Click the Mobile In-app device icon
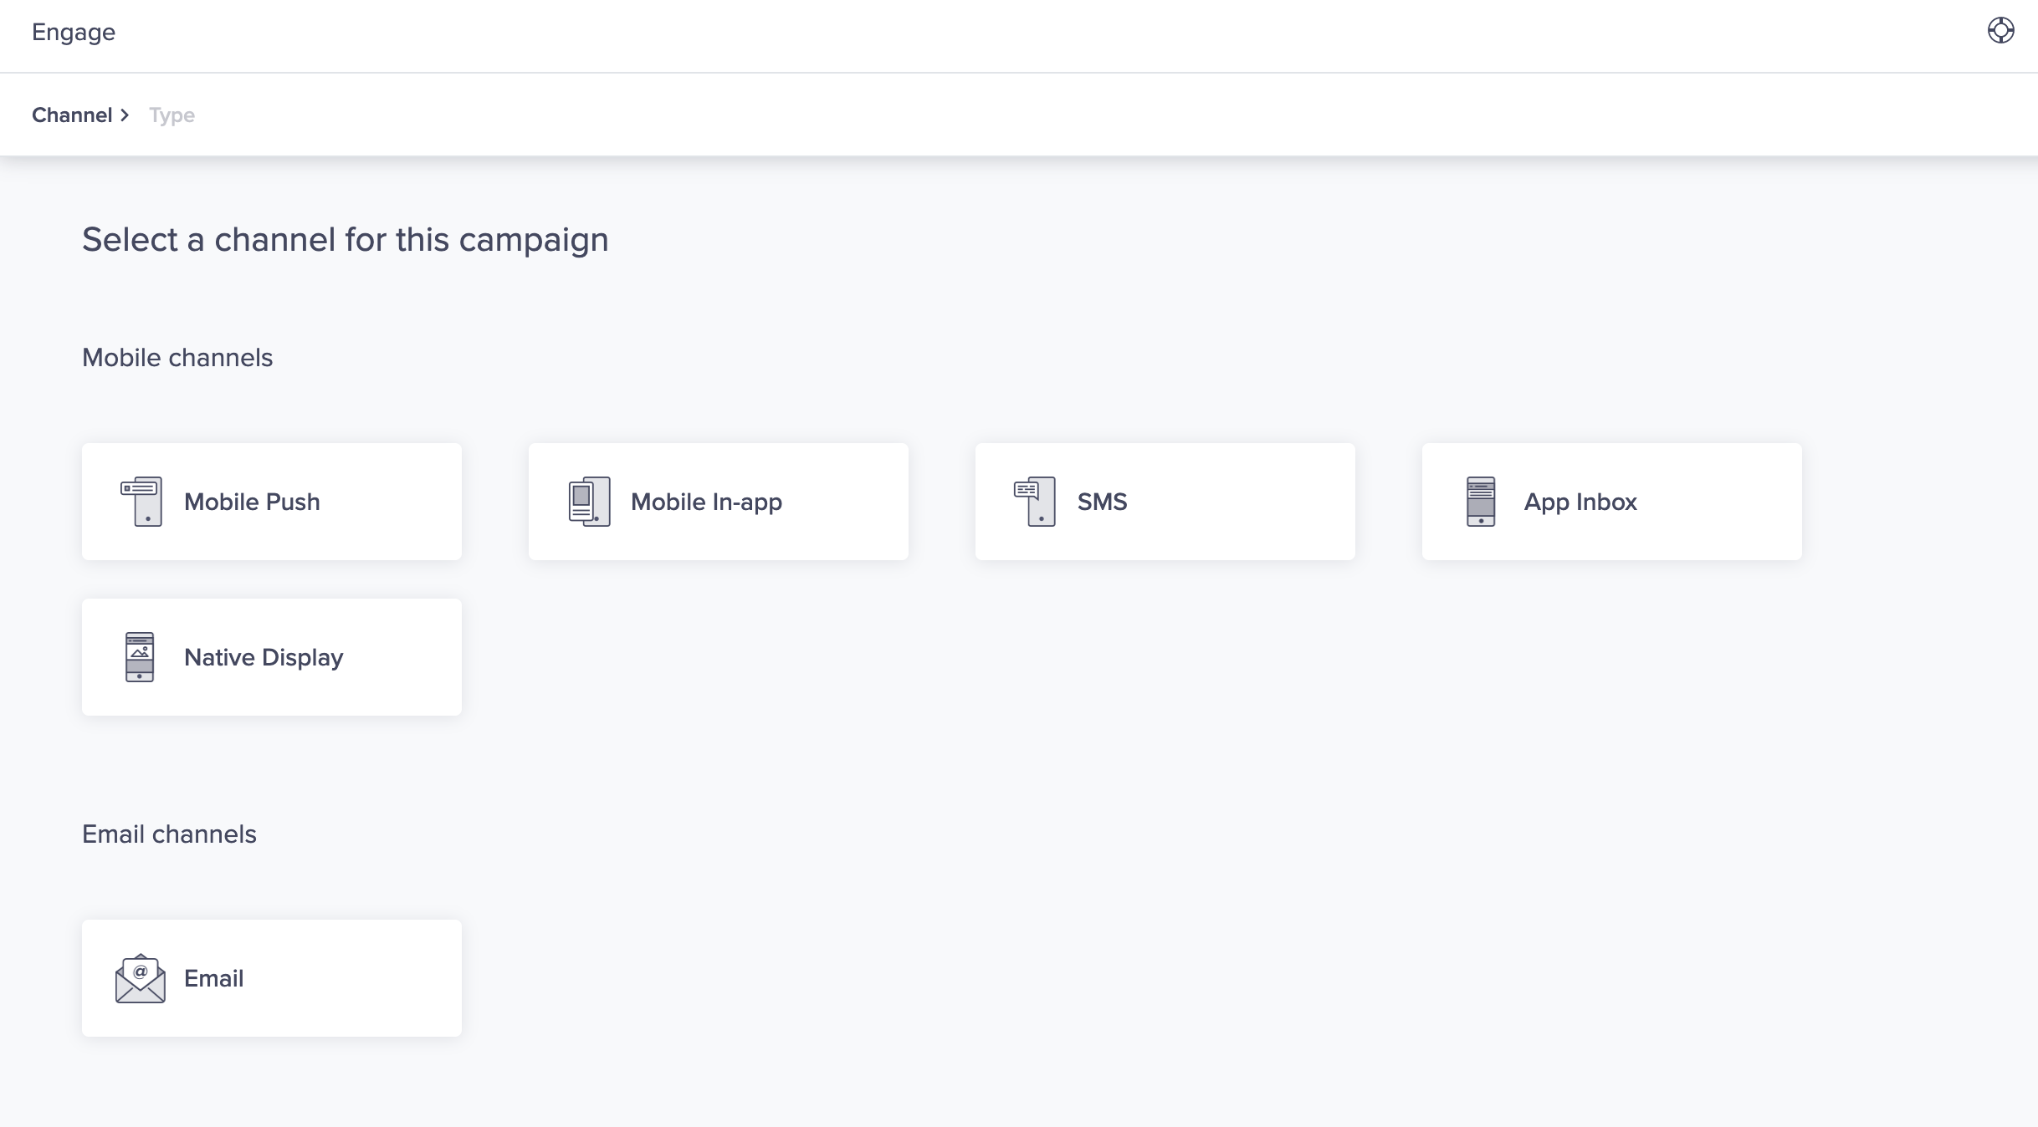 (589, 502)
